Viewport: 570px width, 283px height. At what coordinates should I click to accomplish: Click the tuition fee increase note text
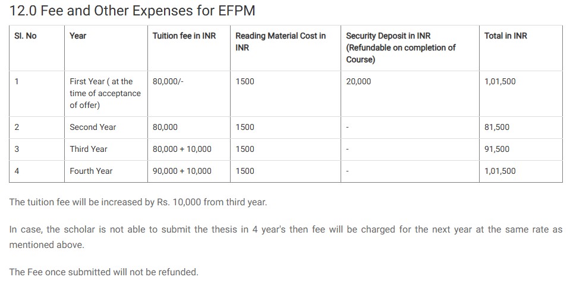click(138, 202)
